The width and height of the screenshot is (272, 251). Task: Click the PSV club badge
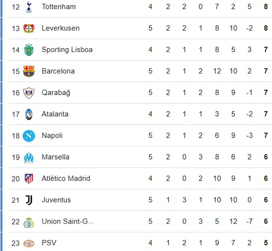29,243
